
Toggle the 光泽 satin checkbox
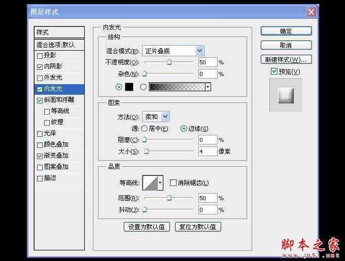coord(40,134)
